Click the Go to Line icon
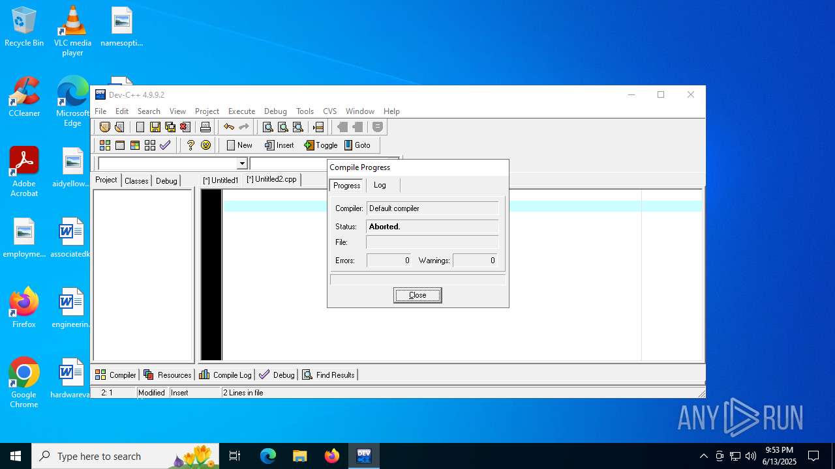Image resolution: width=835 pixels, height=469 pixels. 318,127
